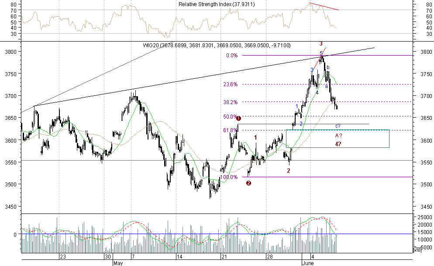
Task: Click date 14 on the time axis
Action: 179,257
